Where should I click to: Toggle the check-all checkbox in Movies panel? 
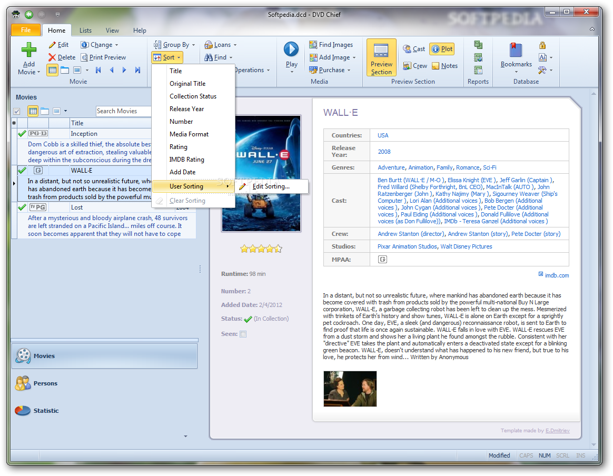17,112
